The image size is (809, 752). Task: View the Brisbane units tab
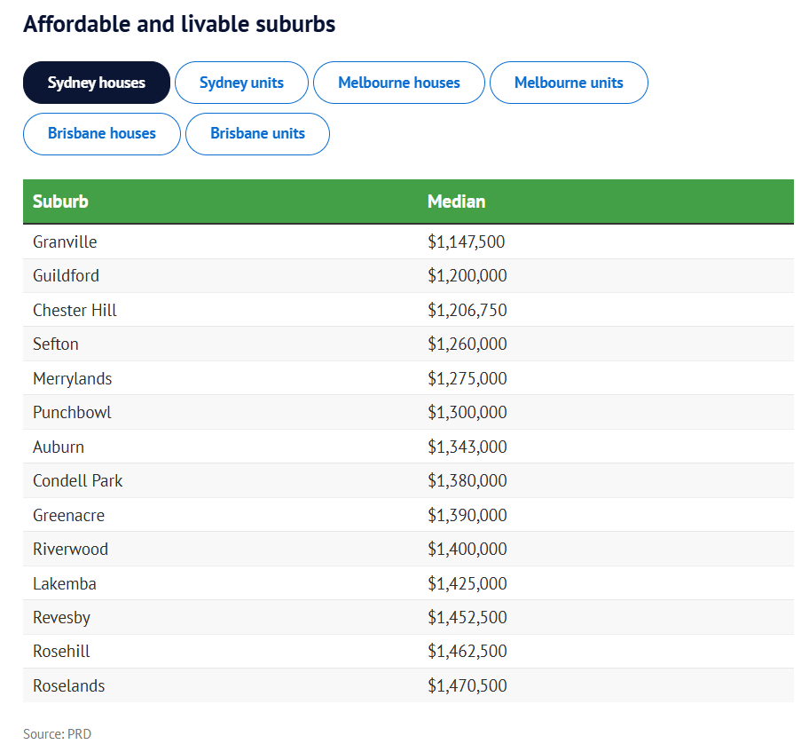257,134
